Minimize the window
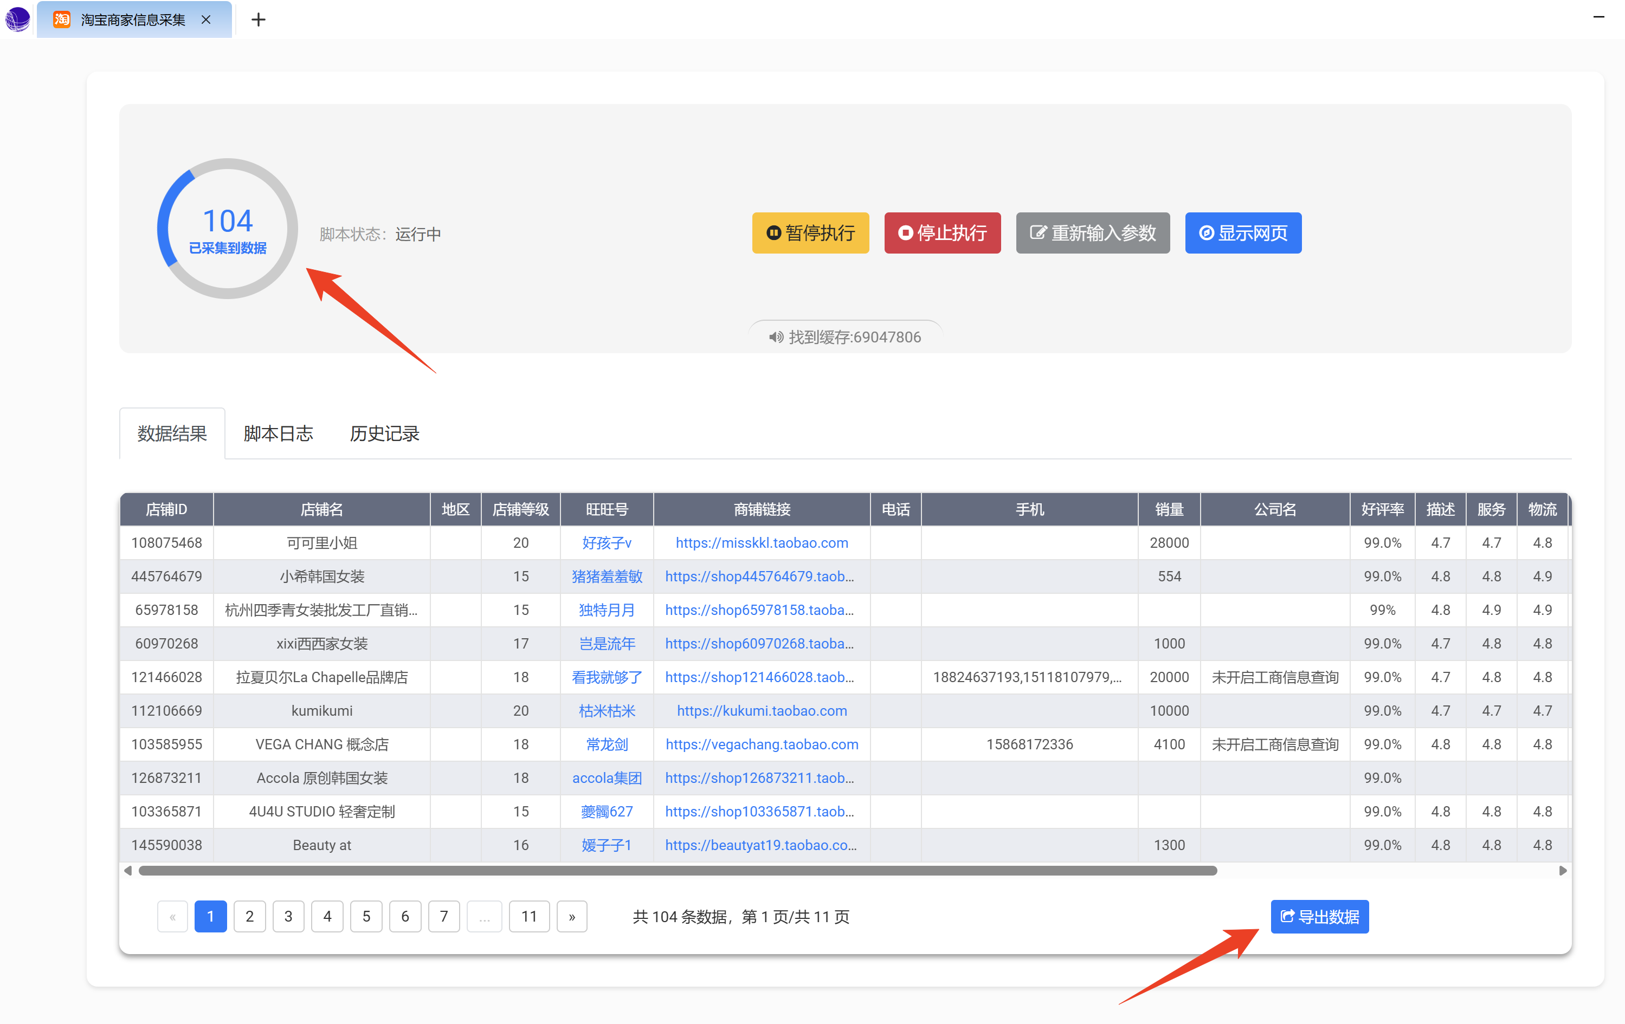This screenshot has height=1024, width=1625. point(1598,17)
